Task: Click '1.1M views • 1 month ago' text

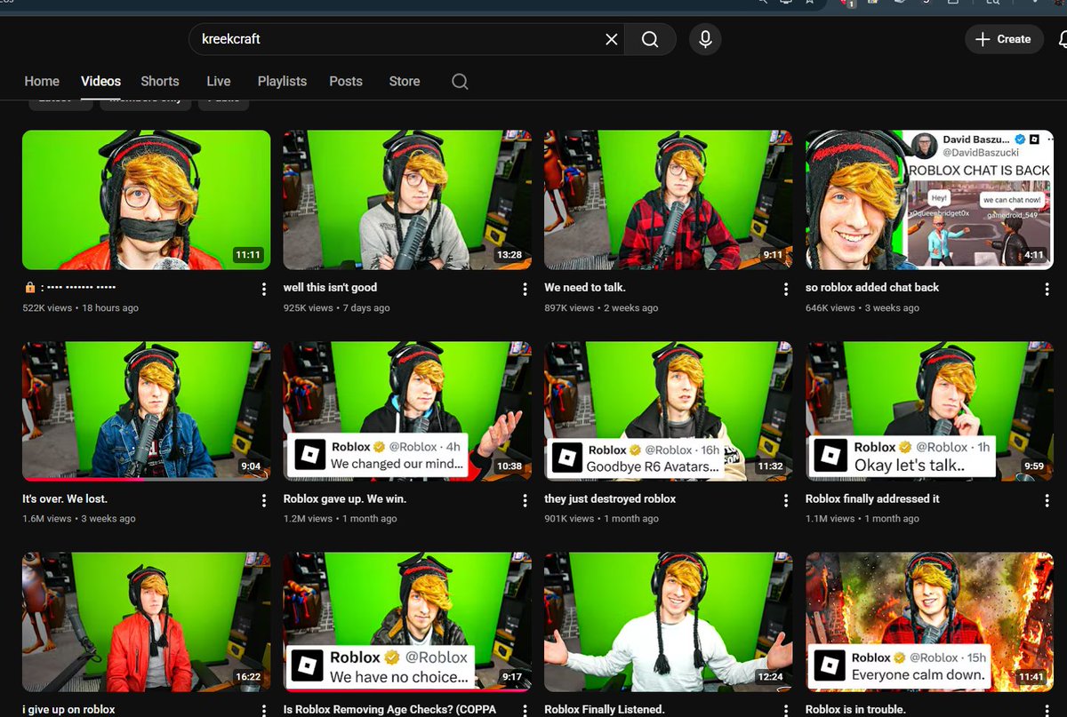Action: (862, 519)
